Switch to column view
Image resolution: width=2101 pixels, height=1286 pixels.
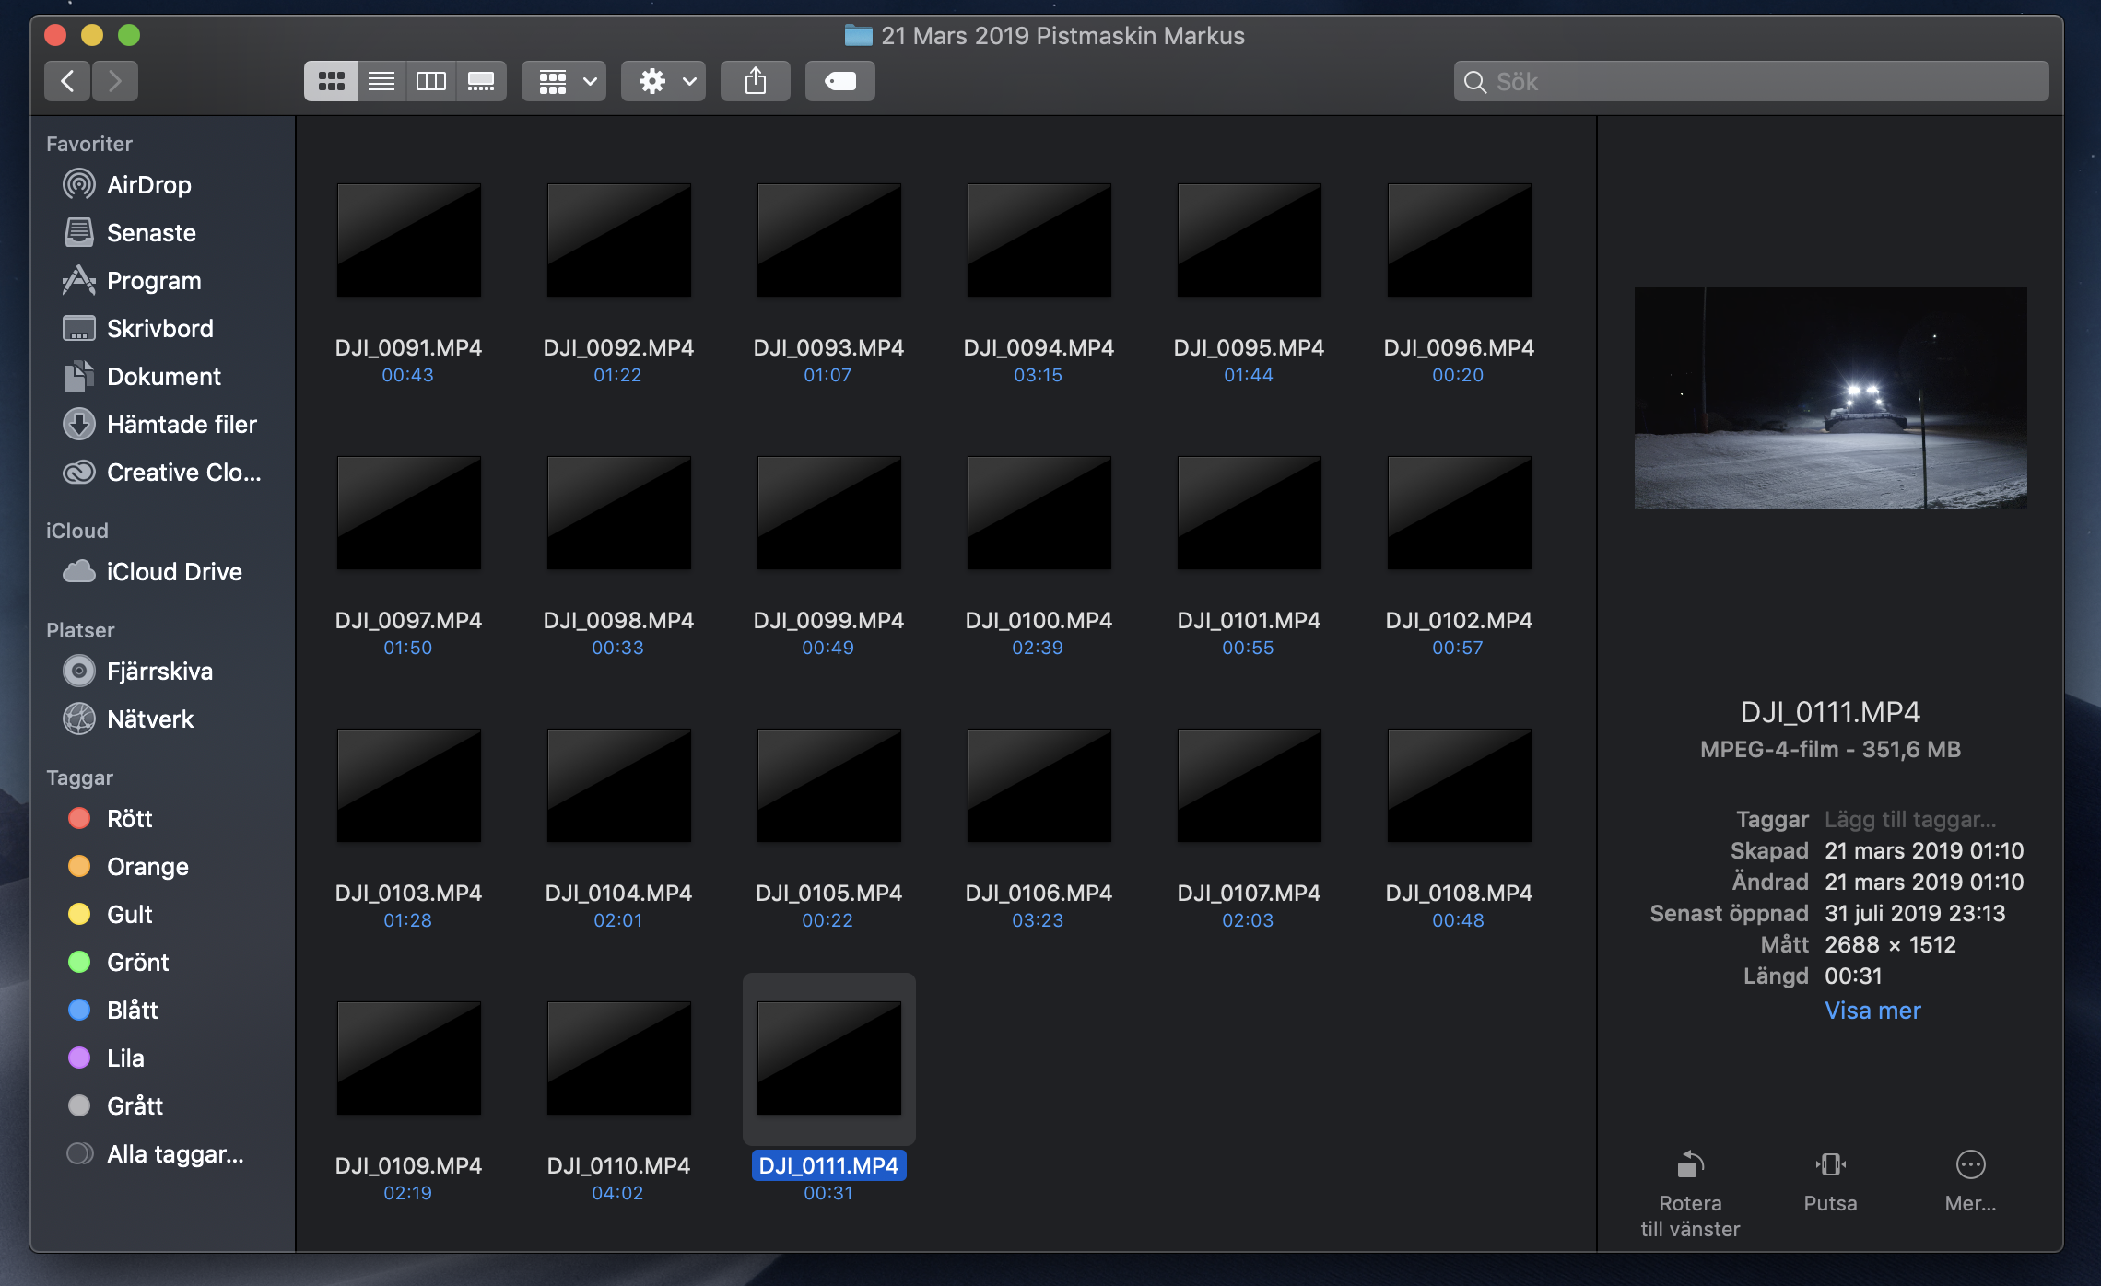pos(430,82)
